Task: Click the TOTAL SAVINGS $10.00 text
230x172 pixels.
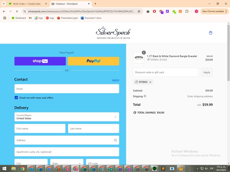Action: (x=151, y=113)
